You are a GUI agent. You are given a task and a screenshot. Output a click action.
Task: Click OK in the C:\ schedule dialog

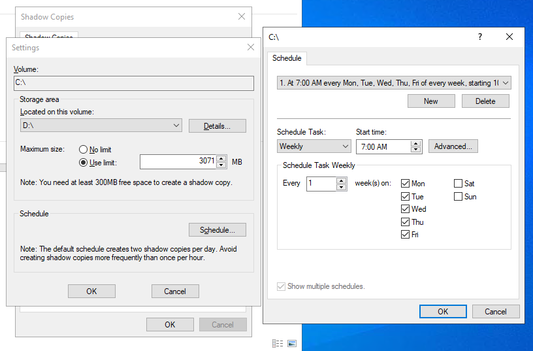pos(443,312)
